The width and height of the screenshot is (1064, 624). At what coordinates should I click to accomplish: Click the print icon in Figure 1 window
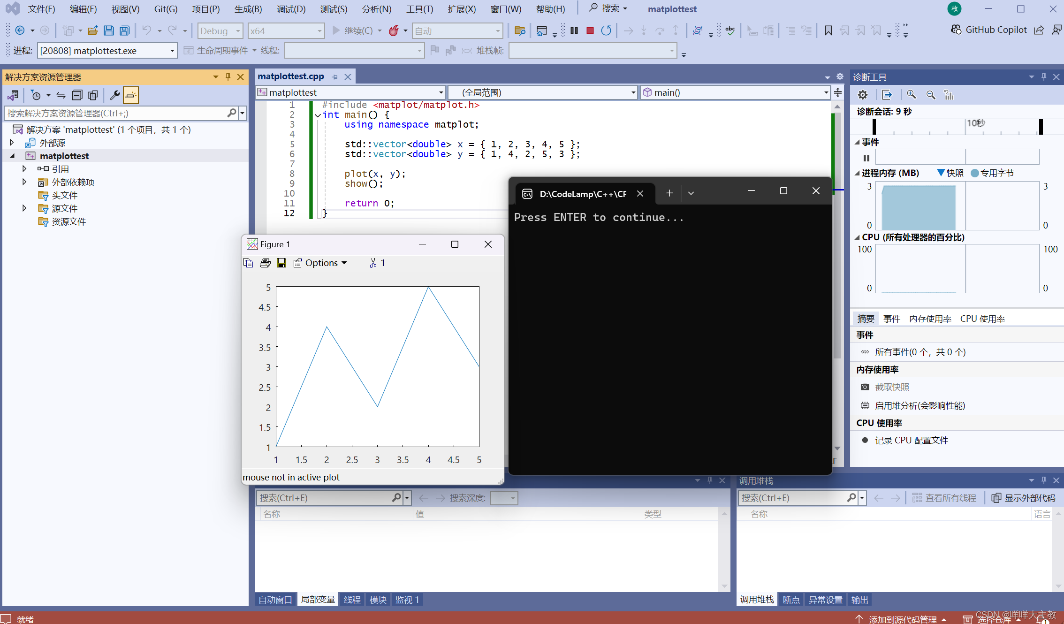click(x=265, y=263)
